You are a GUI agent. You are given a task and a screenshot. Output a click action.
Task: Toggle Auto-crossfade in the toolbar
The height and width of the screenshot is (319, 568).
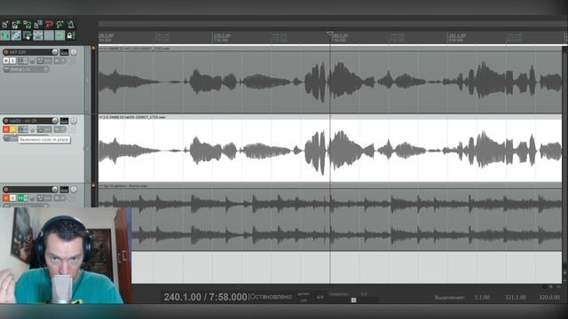point(5,35)
